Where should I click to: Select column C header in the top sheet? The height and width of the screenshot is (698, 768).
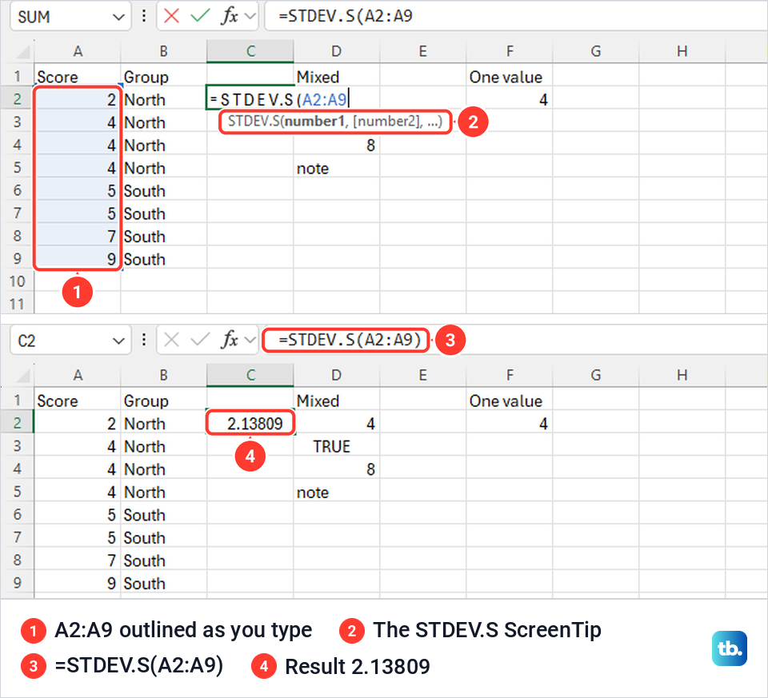click(250, 51)
